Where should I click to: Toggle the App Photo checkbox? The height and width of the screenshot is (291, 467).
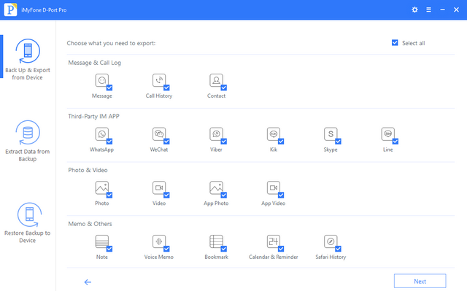(224, 195)
